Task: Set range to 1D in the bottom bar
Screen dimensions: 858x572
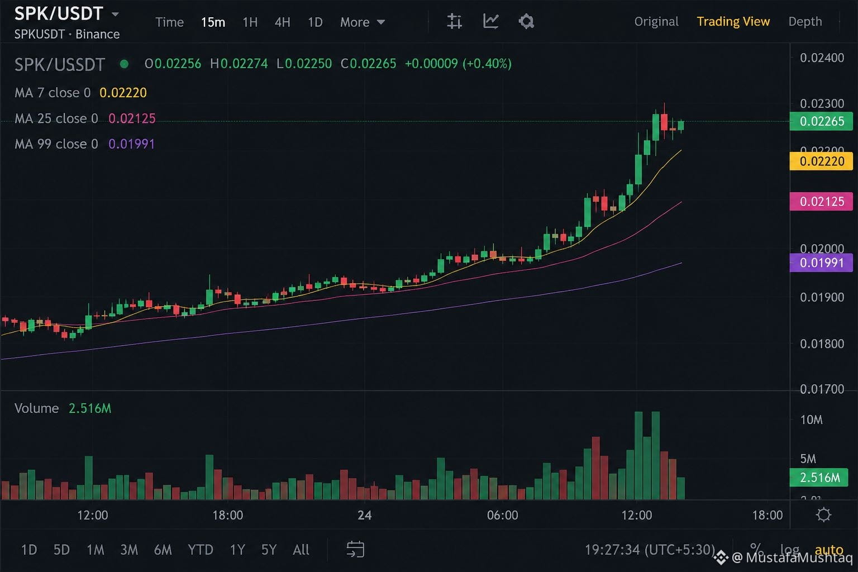Action: [x=29, y=550]
